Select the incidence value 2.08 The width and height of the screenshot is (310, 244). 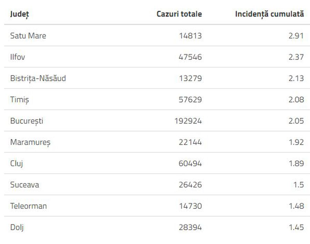pos(296,99)
